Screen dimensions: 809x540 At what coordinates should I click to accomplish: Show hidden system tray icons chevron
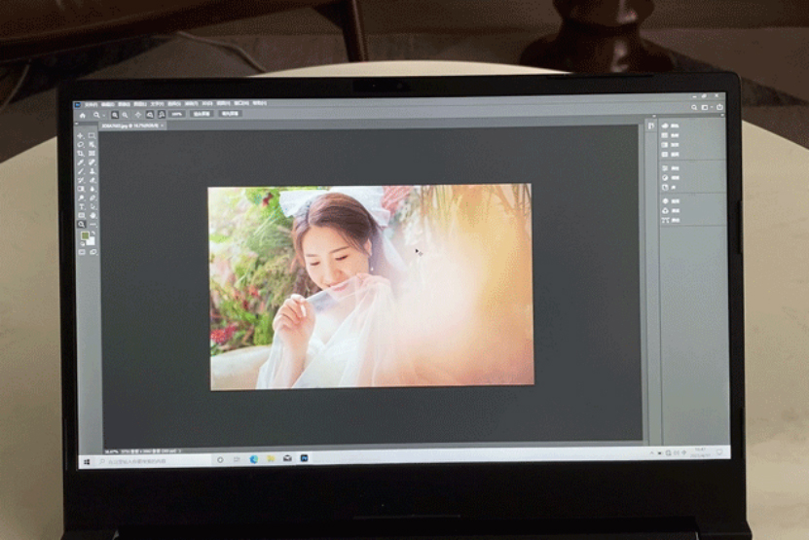point(651,452)
